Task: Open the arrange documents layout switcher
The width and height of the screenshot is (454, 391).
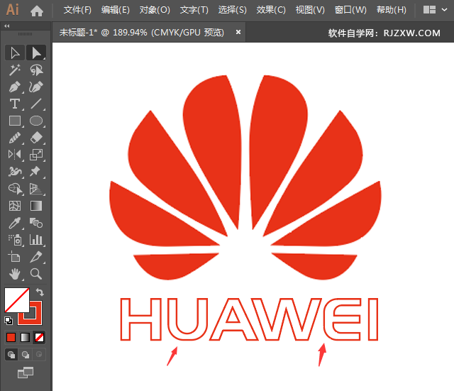Action: coord(429,10)
